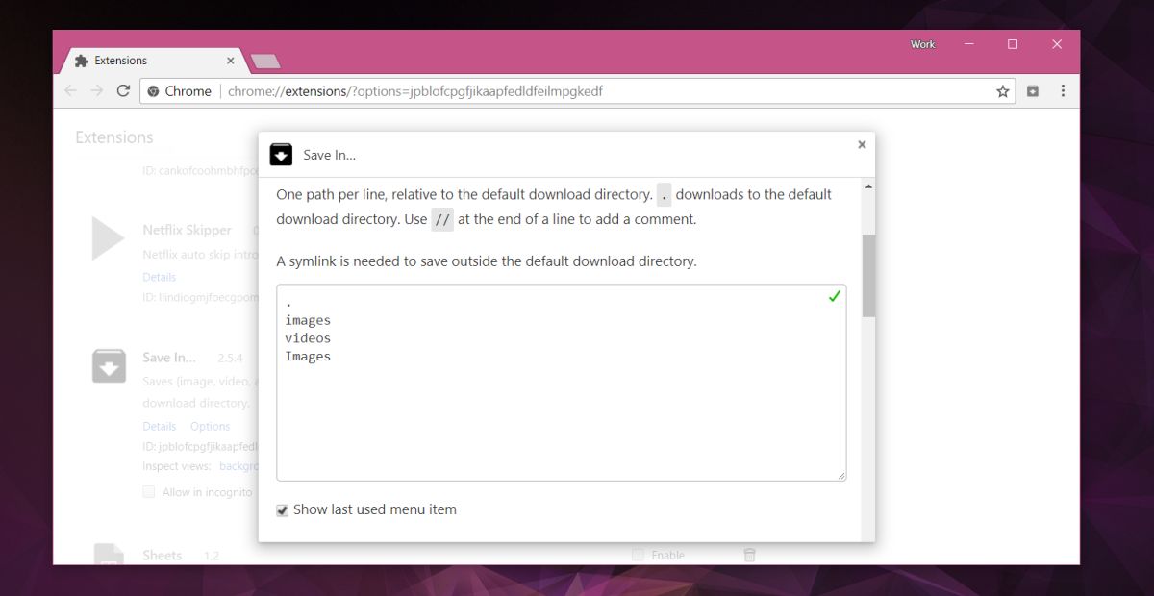
Task: Click the Extensions page heading
Action: [114, 137]
